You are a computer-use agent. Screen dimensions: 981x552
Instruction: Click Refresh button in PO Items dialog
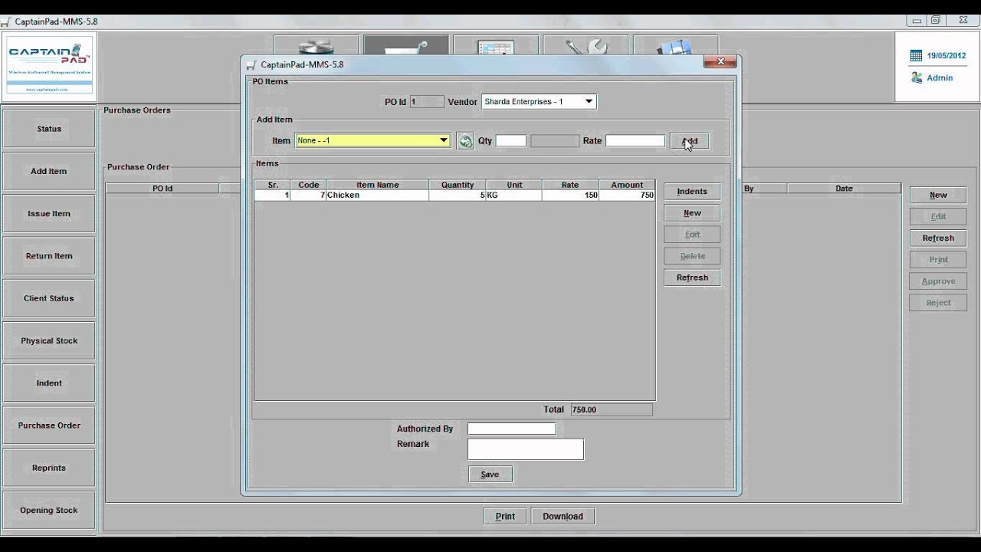692,278
